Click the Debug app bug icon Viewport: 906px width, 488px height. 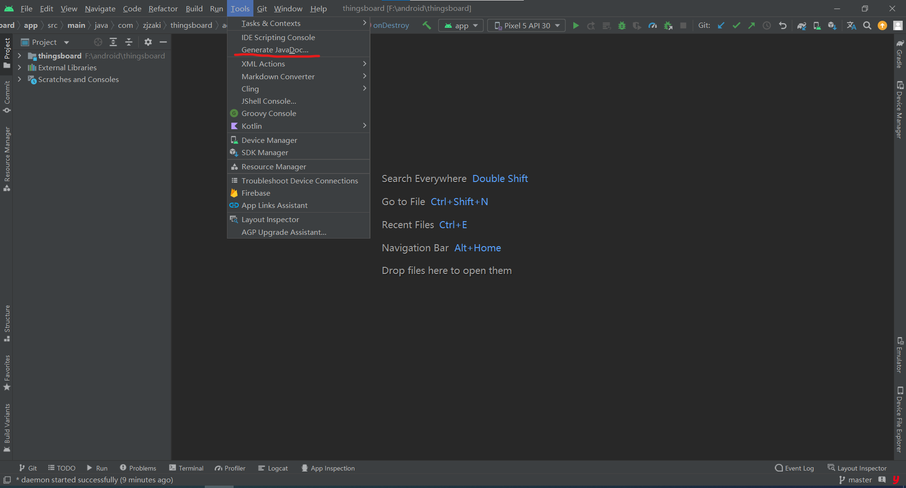[622, 25]
